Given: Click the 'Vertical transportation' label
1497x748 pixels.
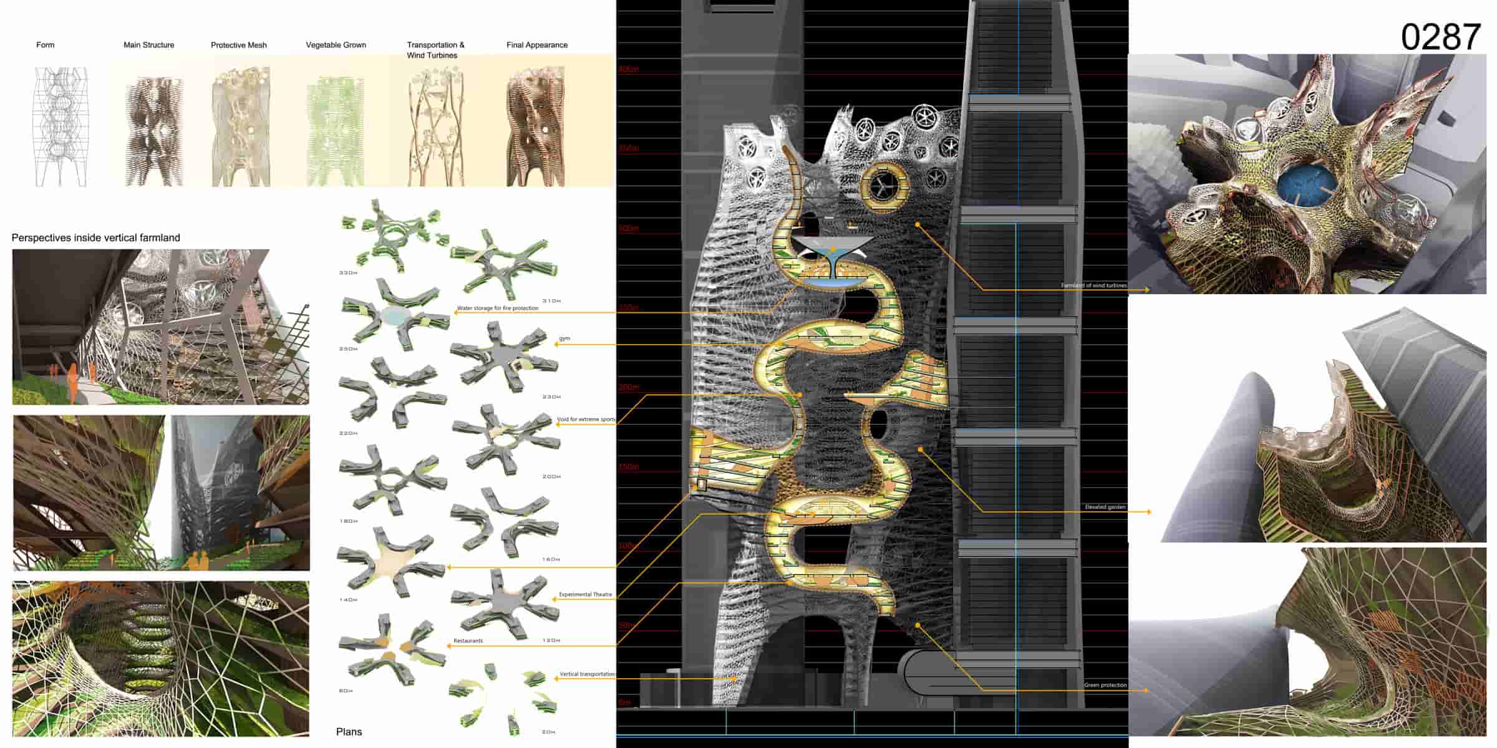Looking at the screenshot, I should coord(587,674).
